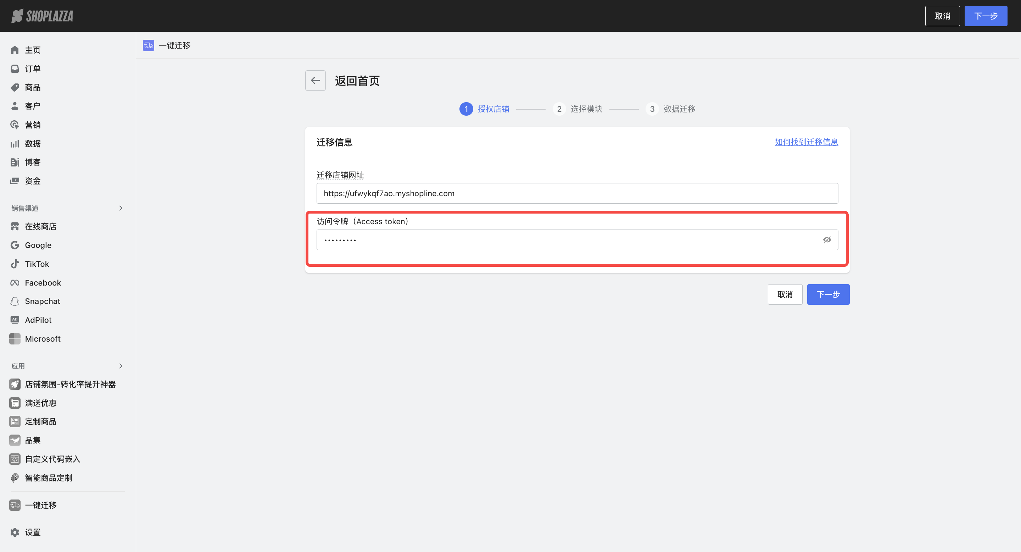Click the 营销 marketing icon
This screenshot has width=1021, height=552.
pos(15,125)
